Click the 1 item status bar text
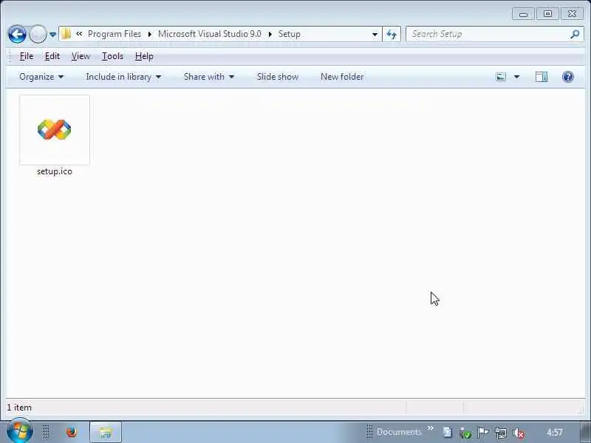Image resolution: width=591 pixels, height=443 pixels. pyautogui.click(x=19, y=408)
